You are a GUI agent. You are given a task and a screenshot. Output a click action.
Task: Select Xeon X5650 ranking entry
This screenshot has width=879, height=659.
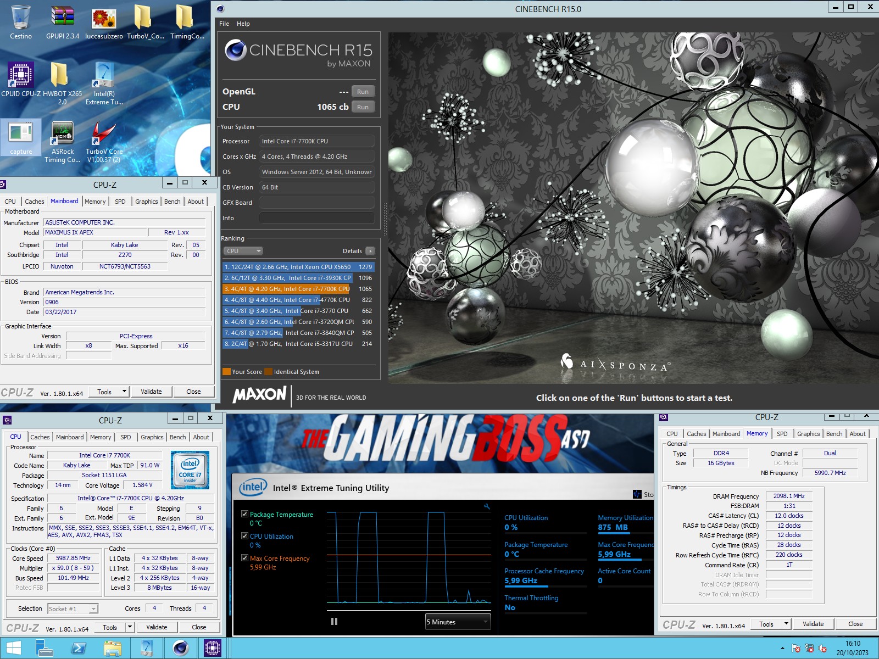(x=298, y=267)
